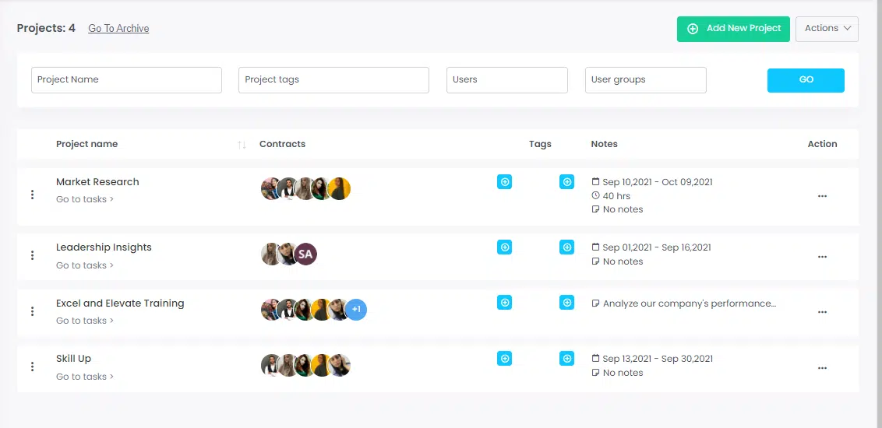
Task: Open the Users filter dropdown
Action: (506, 79)
